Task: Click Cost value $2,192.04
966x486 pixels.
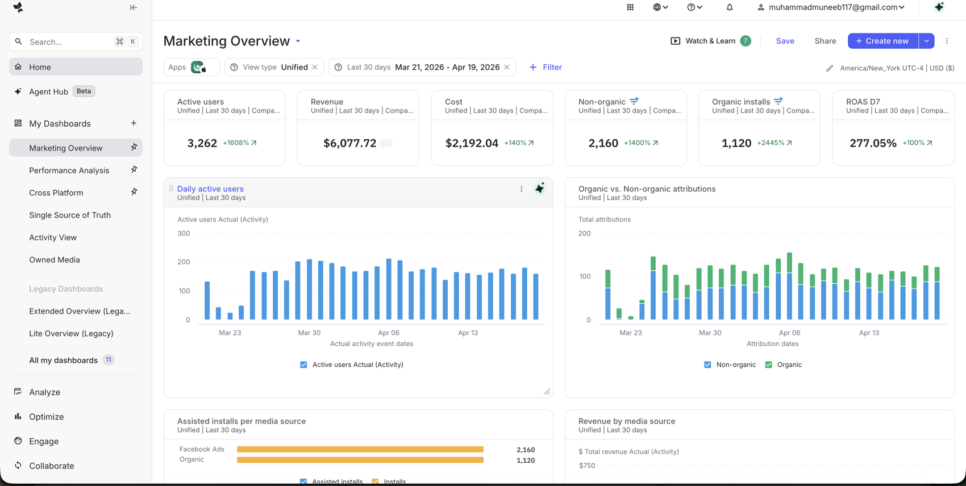Action: (472, 143)
